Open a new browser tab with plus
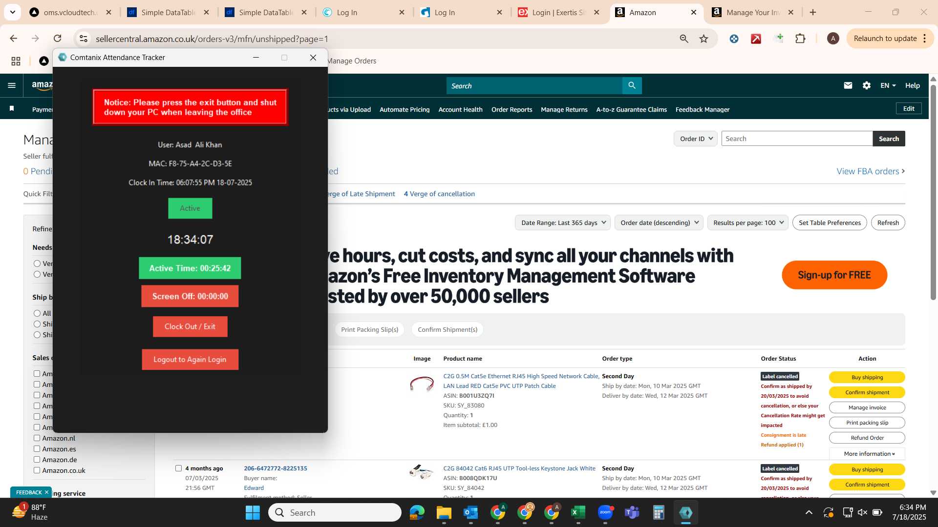 [x=813, y=12]
